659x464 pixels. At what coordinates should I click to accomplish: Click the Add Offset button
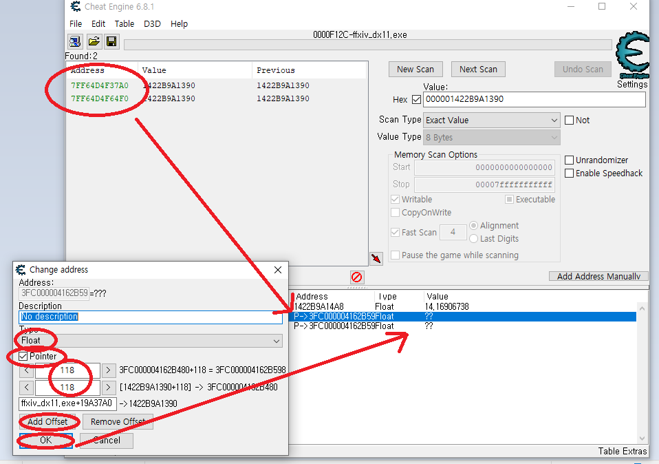pos(48,421)
